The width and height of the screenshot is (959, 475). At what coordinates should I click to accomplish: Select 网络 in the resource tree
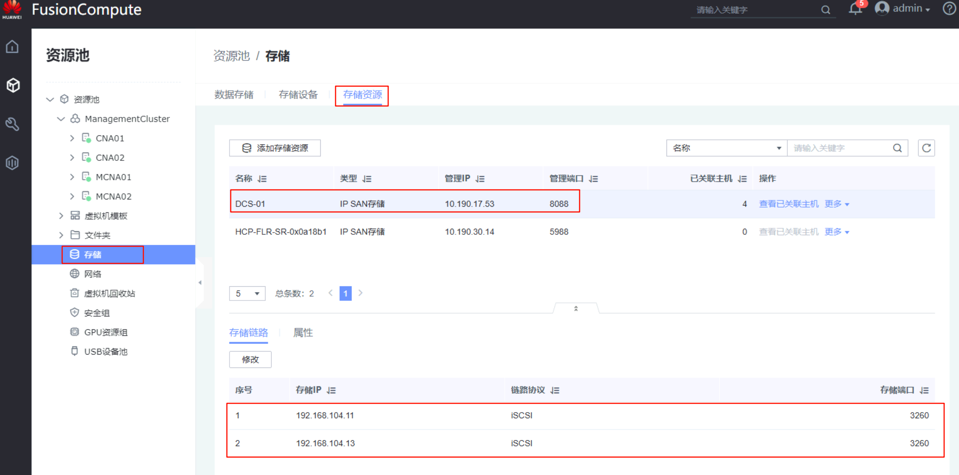tap(93, 274)
